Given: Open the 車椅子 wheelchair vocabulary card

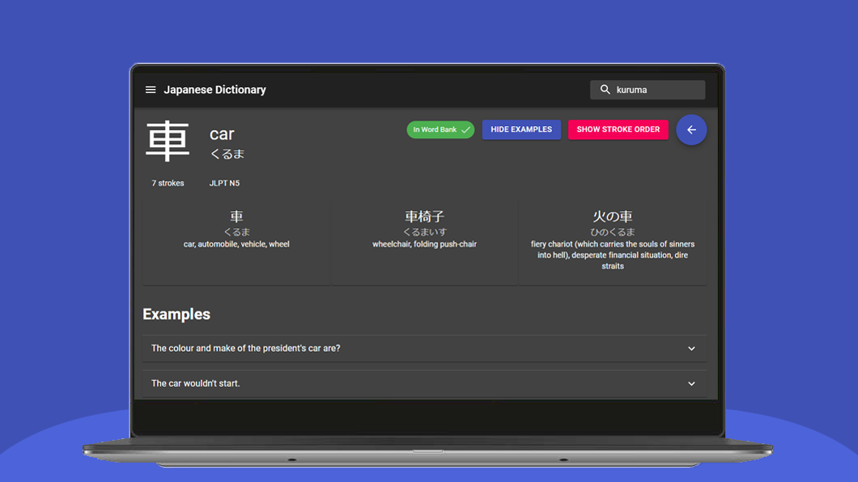Looking at the screenshot, I should click(425, 243).
